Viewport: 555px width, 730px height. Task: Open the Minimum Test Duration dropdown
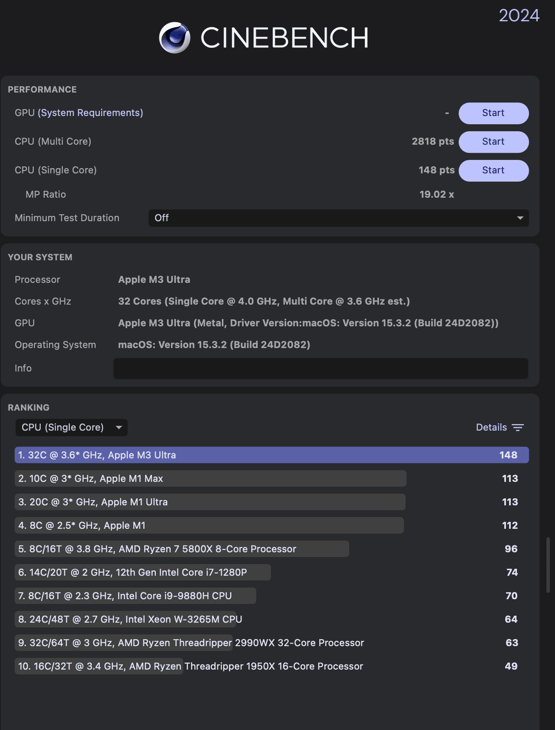click(339, 218)
